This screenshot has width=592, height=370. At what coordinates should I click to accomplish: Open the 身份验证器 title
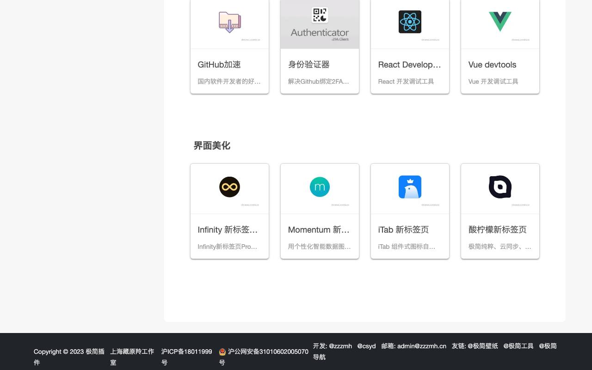click(x=309, y=65)
